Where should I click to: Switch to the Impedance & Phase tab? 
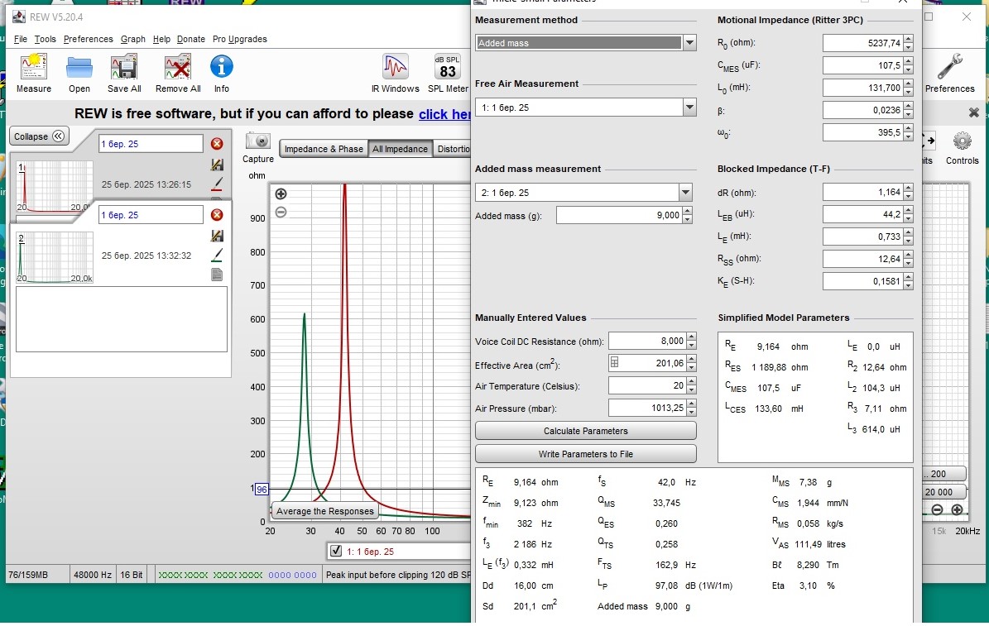tap(324, 149)
